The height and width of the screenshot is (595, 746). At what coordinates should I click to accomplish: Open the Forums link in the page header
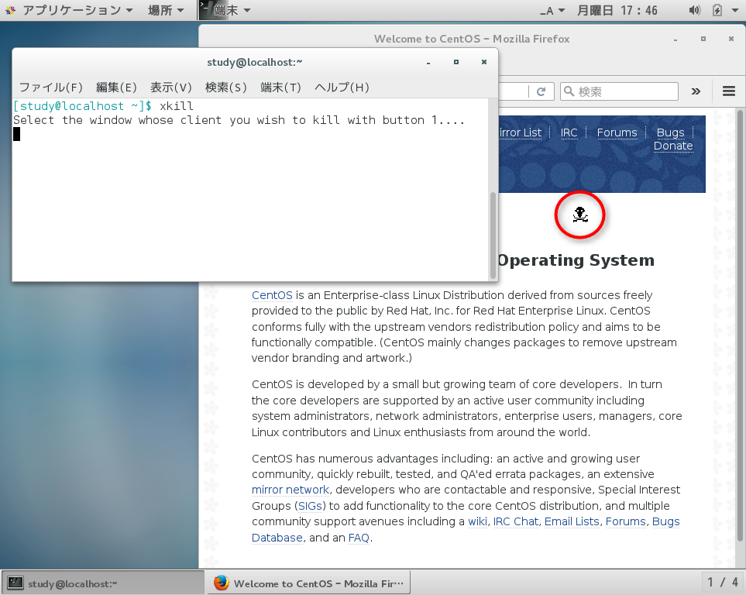[617, 132]
